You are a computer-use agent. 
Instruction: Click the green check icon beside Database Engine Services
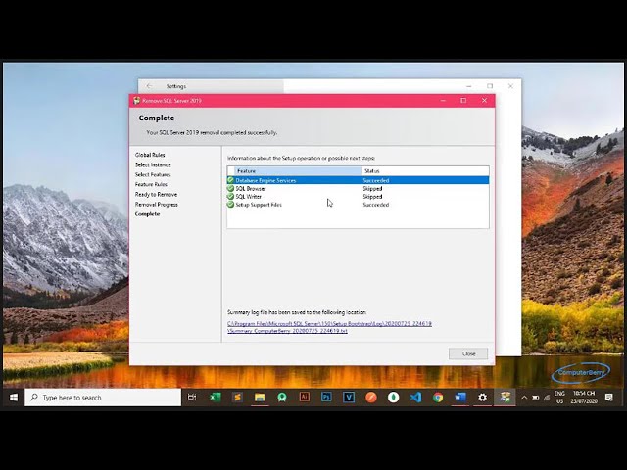pos(230,180)
